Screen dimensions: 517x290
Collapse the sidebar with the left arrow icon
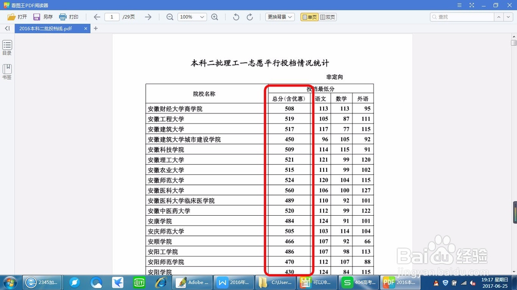[x=7, y=28]
